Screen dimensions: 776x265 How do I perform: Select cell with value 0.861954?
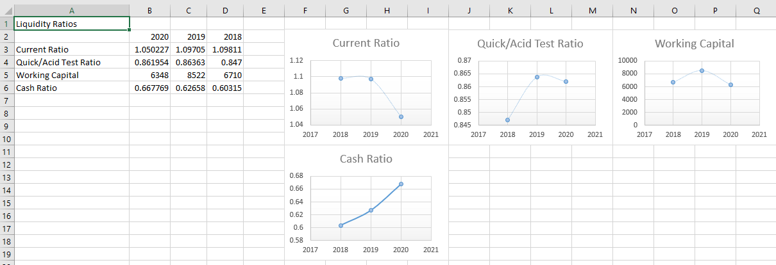coord(150,62)
